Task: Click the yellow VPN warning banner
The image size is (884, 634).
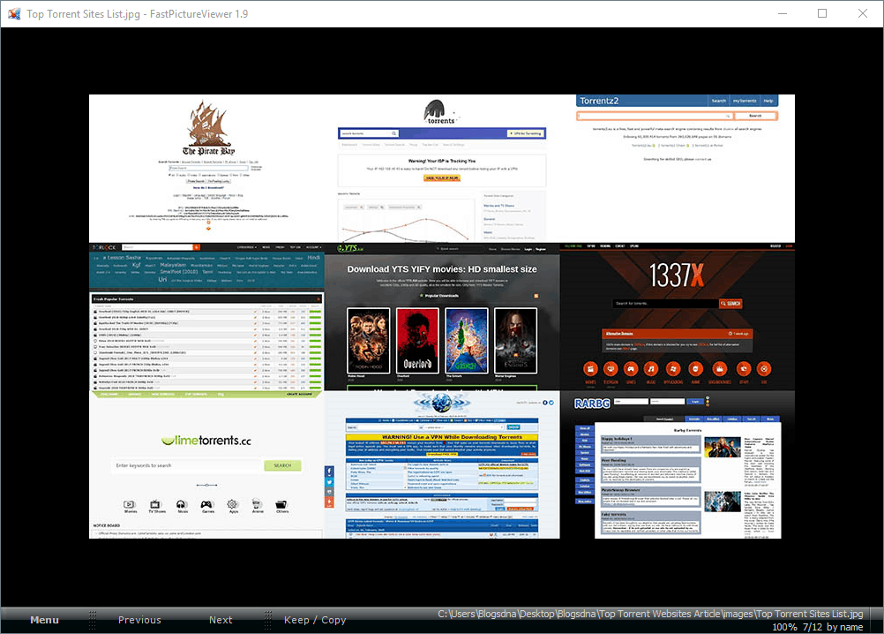Action: point(442,437)
